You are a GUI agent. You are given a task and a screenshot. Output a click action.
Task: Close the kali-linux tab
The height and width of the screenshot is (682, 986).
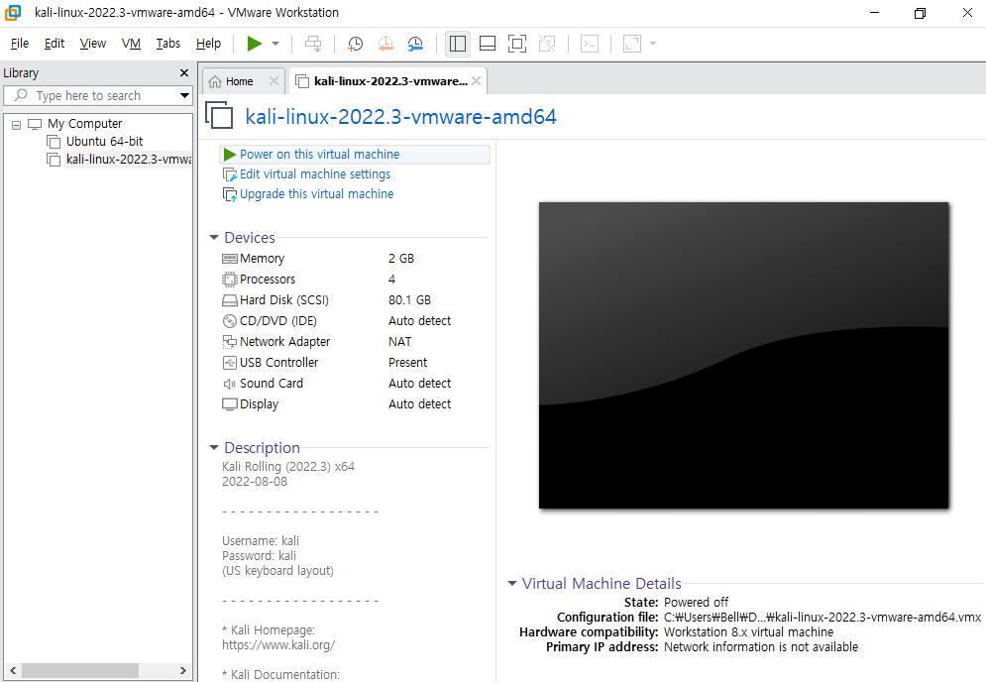pyautogui.click(x=476, y=81)
